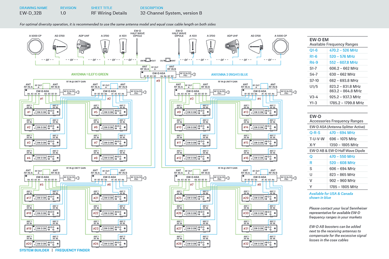389x259 pixels.
Task: Click the "X-Y" accessory range label
Action: 312,145
